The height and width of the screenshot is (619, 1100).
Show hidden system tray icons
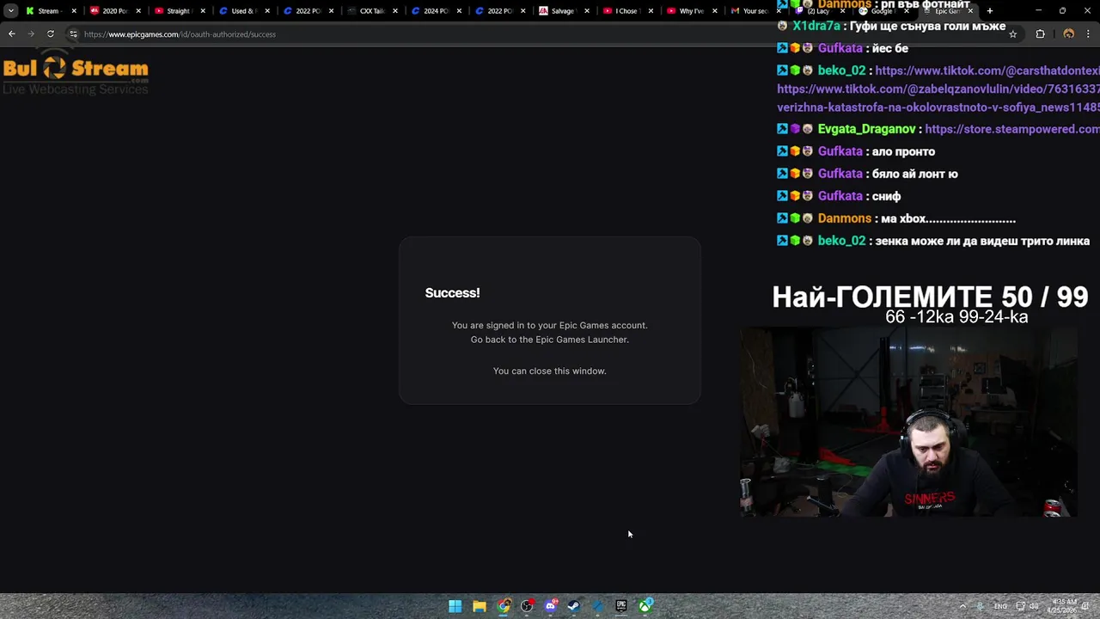pos(962,606)
